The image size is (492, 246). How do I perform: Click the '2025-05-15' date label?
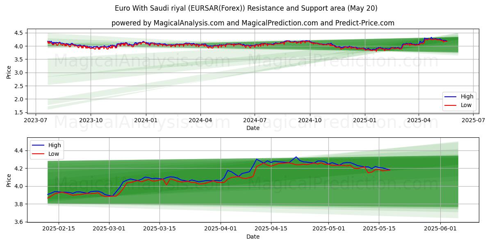[x=379, y=229]
